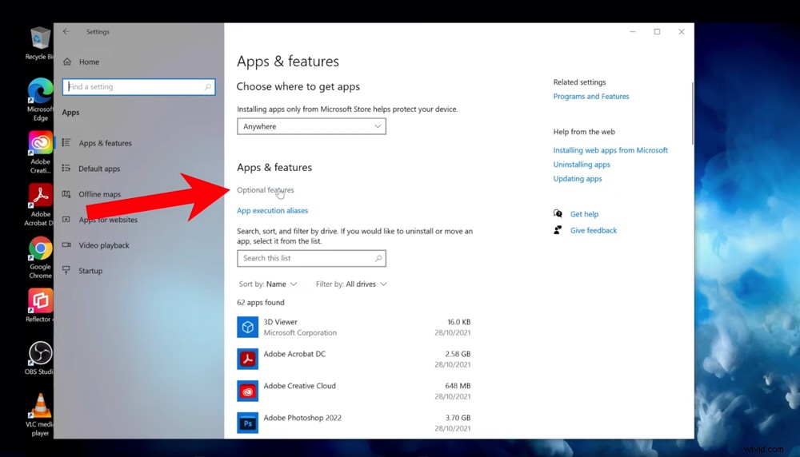Viewport: 800px width, 457px height.
Task: Open Startup section
Action: pyautogui.click(x=90, y=271)
